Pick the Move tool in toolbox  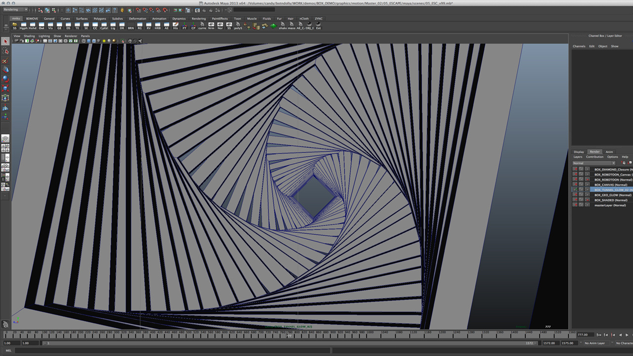pos(5,70)
